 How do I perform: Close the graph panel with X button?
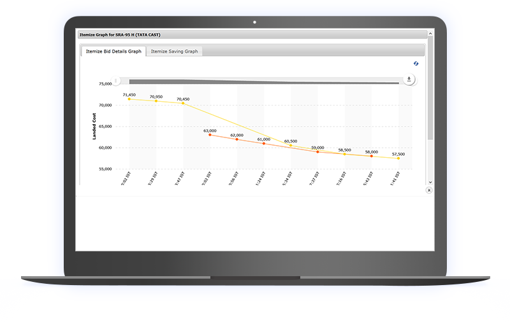pos(429,190)
